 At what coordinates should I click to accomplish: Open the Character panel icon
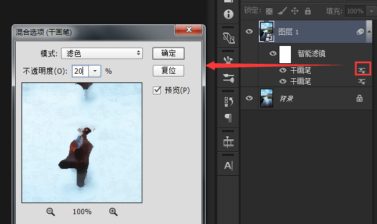coord(228,165)
